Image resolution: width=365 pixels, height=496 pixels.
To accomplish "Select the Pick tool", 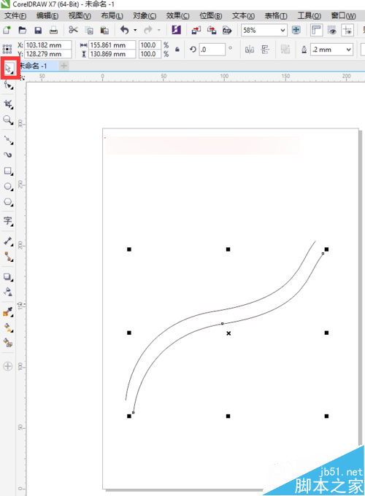I will point(9,68).
